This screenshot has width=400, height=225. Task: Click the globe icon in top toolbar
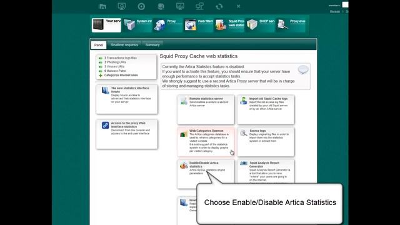point(161,6)
